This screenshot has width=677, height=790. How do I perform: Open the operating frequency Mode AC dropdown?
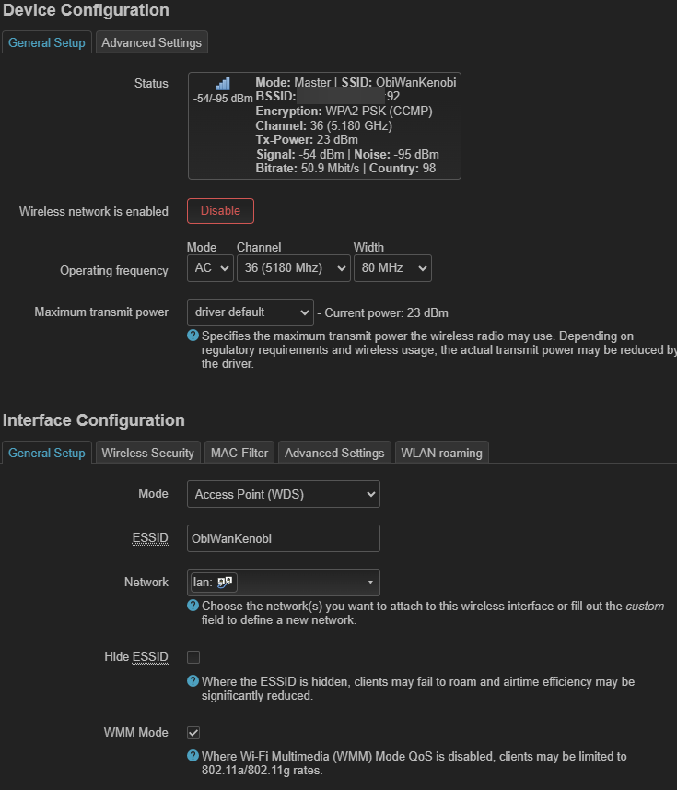[209, 268]
